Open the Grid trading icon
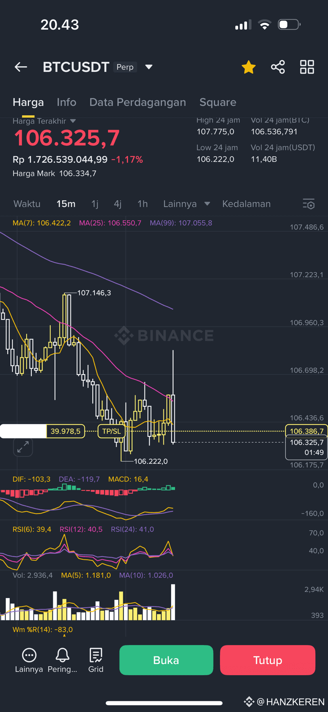The width and height of the screenshot is (328, 712). point(96,660)
